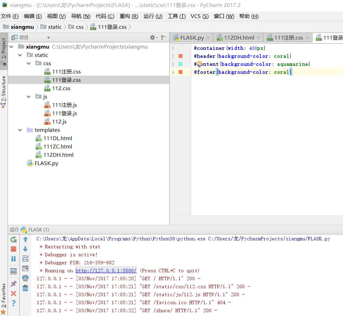The image size is (343, 316).
Task: Open the VCS (S) menu
Action: (199, 16)
